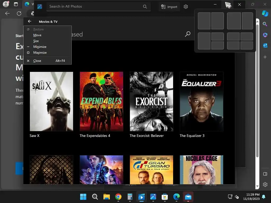Open notifications bell icon

[264, 197]
